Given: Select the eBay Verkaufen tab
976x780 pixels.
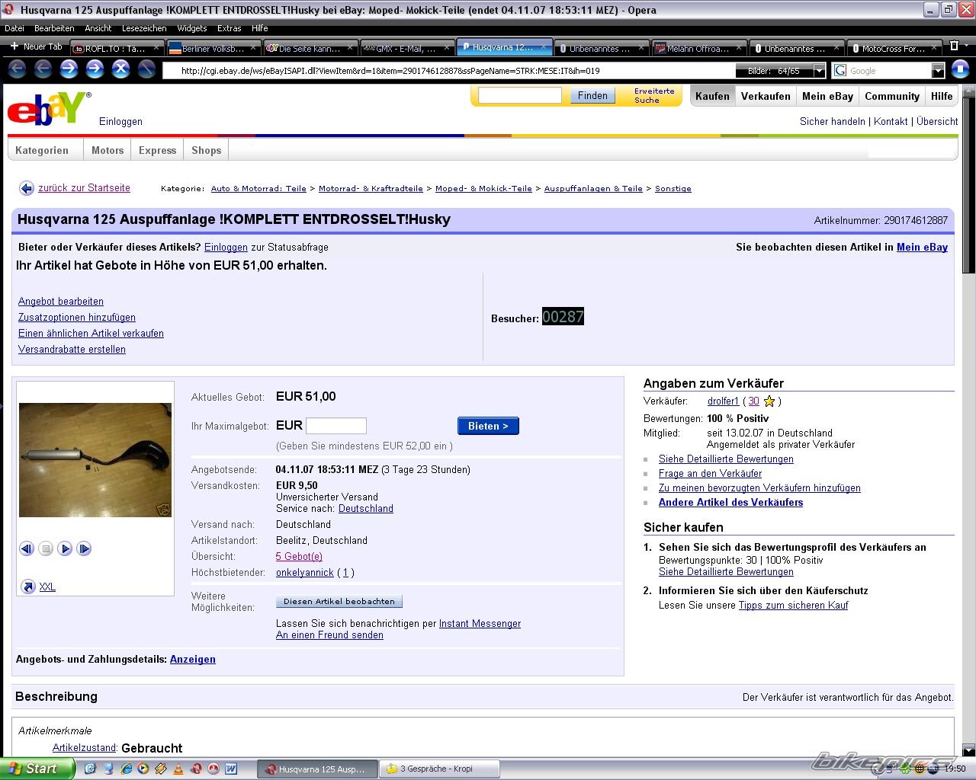Looking at the screenshot, I should pos(766,96).
